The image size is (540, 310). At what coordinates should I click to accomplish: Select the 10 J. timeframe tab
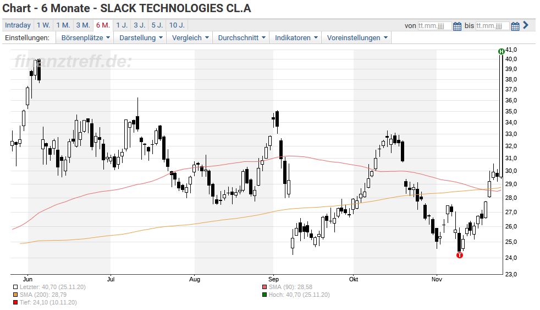[x=177, y=25]
